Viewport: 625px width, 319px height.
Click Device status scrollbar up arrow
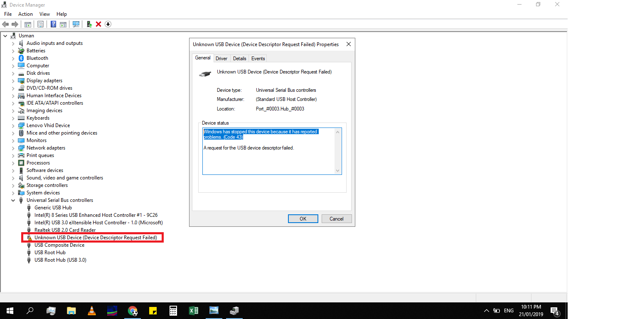coord(337,132)
